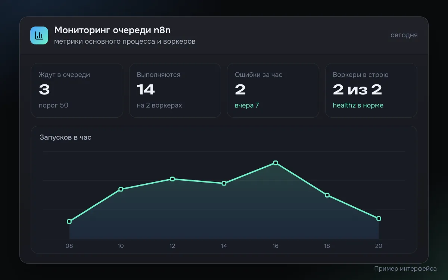Select the "Воркеры в строю" label
The image size is (448, 280).
pos(361,75)
